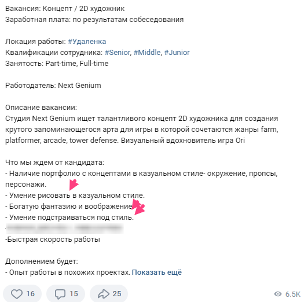
Task: Click the 'Работодатель: Next Genium' line
Action: tap(53, 86)
